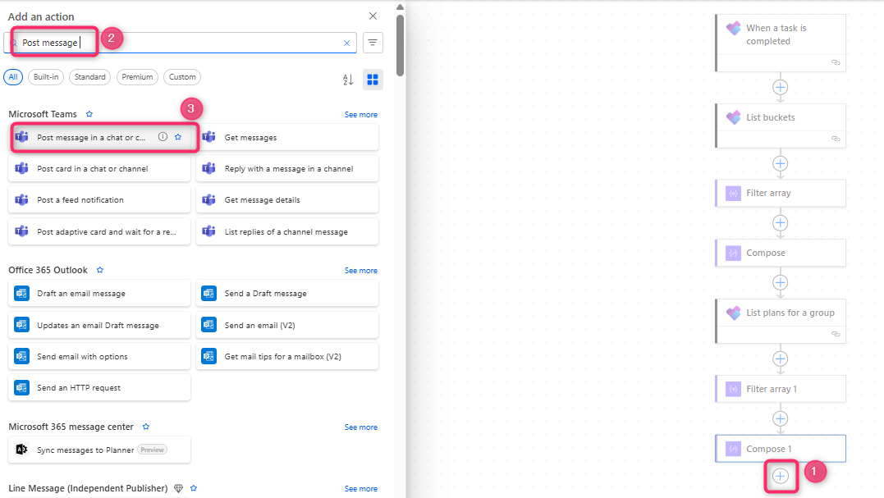Select the Built-in filter pill
884x498 pixels.
(x=46, y=77)
